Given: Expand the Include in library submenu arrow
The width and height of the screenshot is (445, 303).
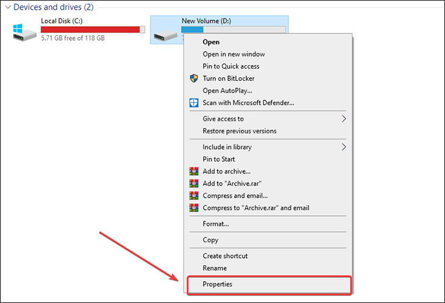Looking at the screenshot, I should pyautogui.click(x=344, y=147).
